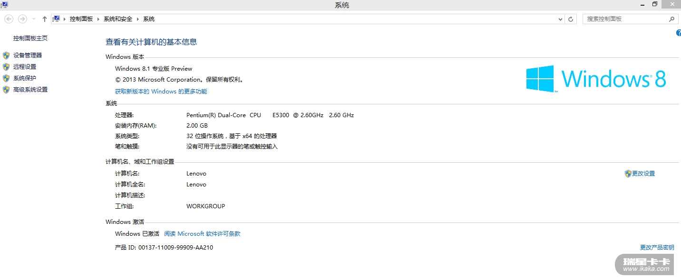Click shield icon beside 更改设置
Screen dimensions: 681x278
[628, 174]
